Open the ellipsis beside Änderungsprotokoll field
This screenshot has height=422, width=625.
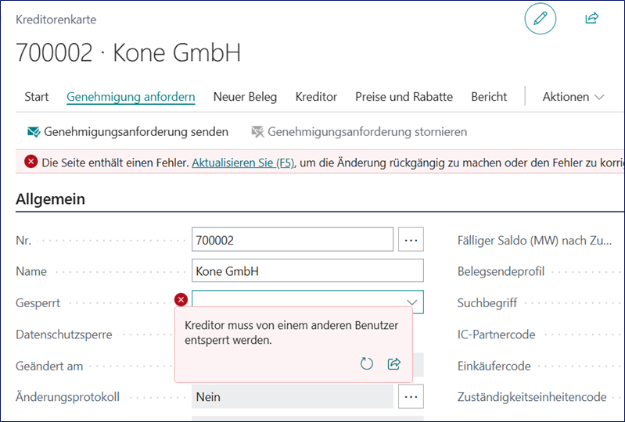411,397
